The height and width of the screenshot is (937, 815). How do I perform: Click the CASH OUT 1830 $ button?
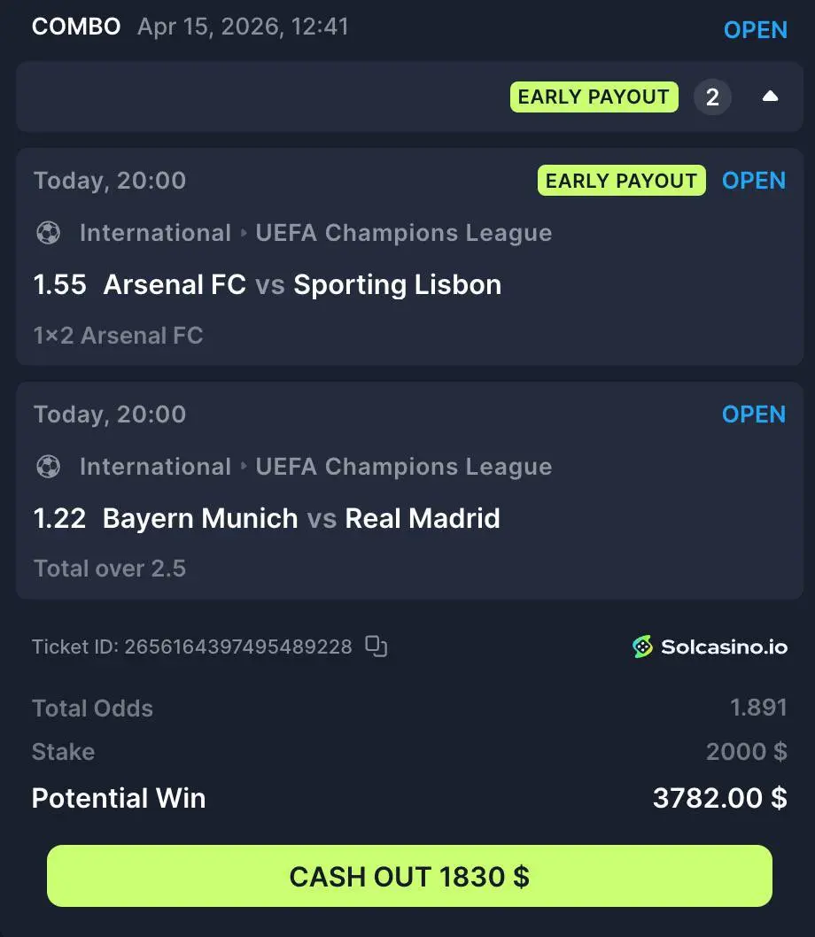click(x=409, y=876)
